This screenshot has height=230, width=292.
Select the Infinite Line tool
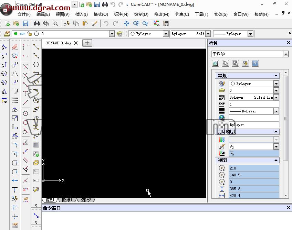[36, 56]
